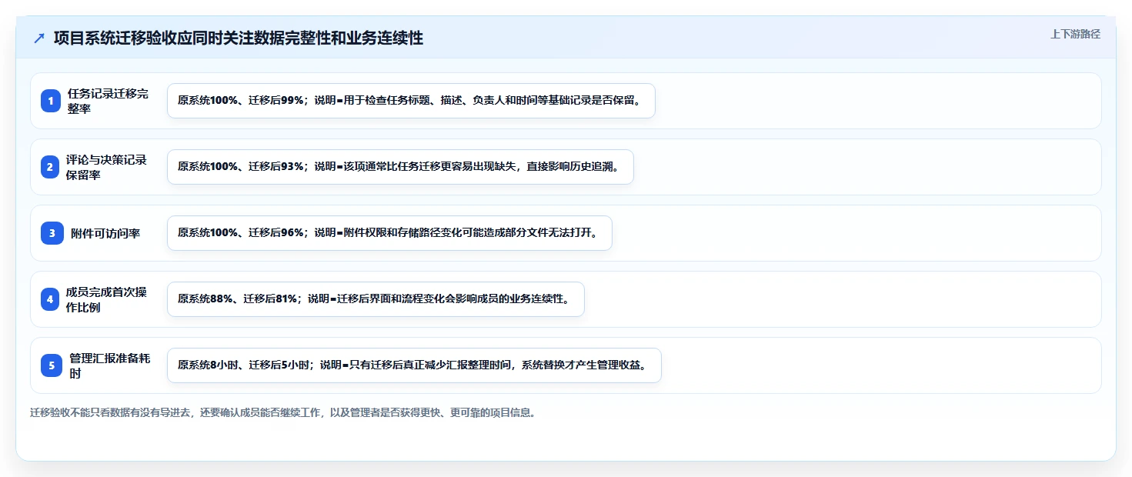Screen dimensions: 1132x477
Task: Select the number 3 badge
Action: click(51, 233)
